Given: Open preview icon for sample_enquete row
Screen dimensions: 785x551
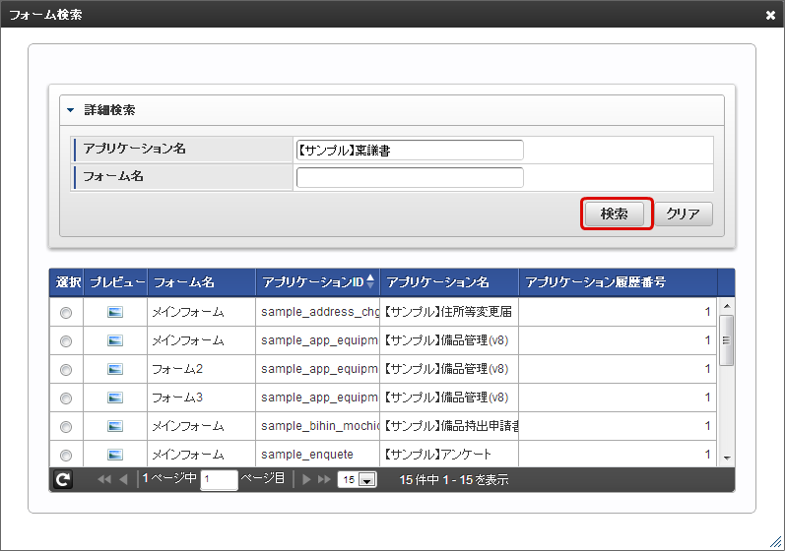Looking at the screenshot, I should (115, 455).
